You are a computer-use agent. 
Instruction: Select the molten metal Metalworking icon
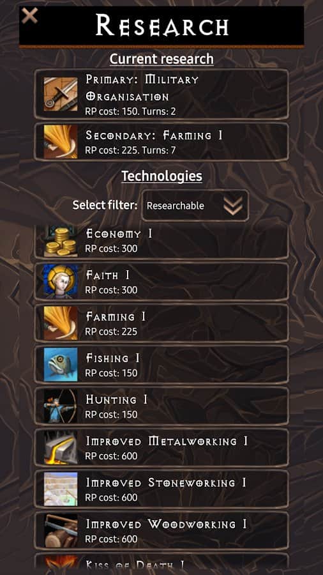point(61,447)
